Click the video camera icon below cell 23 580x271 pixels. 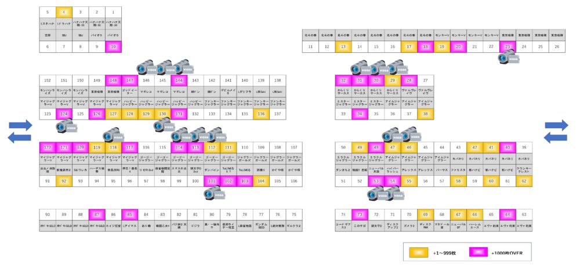[508, 57]
